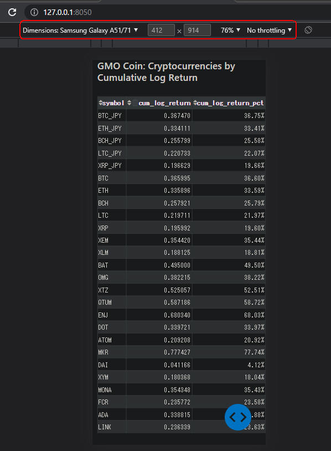Sort the table by symbol column
Viewport: 331px width, 451px height.
click(100, 102)
